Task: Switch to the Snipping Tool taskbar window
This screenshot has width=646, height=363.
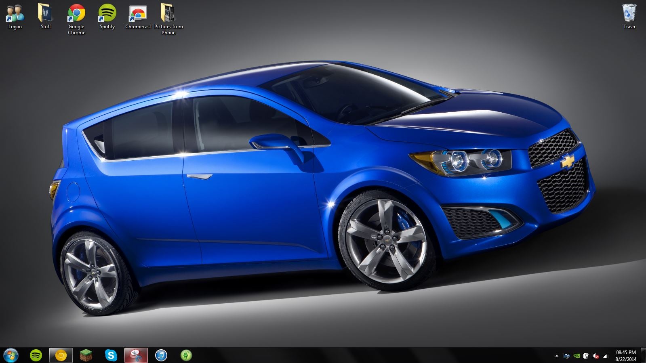Action: 136,355
